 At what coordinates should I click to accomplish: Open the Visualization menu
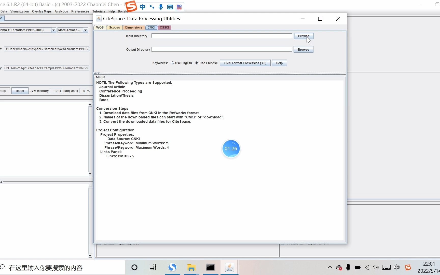click(20, 11)
